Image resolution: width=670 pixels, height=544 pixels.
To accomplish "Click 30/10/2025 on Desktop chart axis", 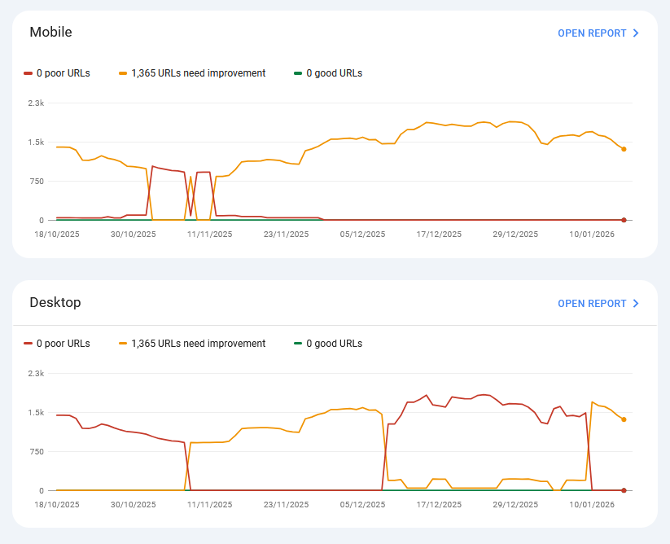I will (134, 505).
